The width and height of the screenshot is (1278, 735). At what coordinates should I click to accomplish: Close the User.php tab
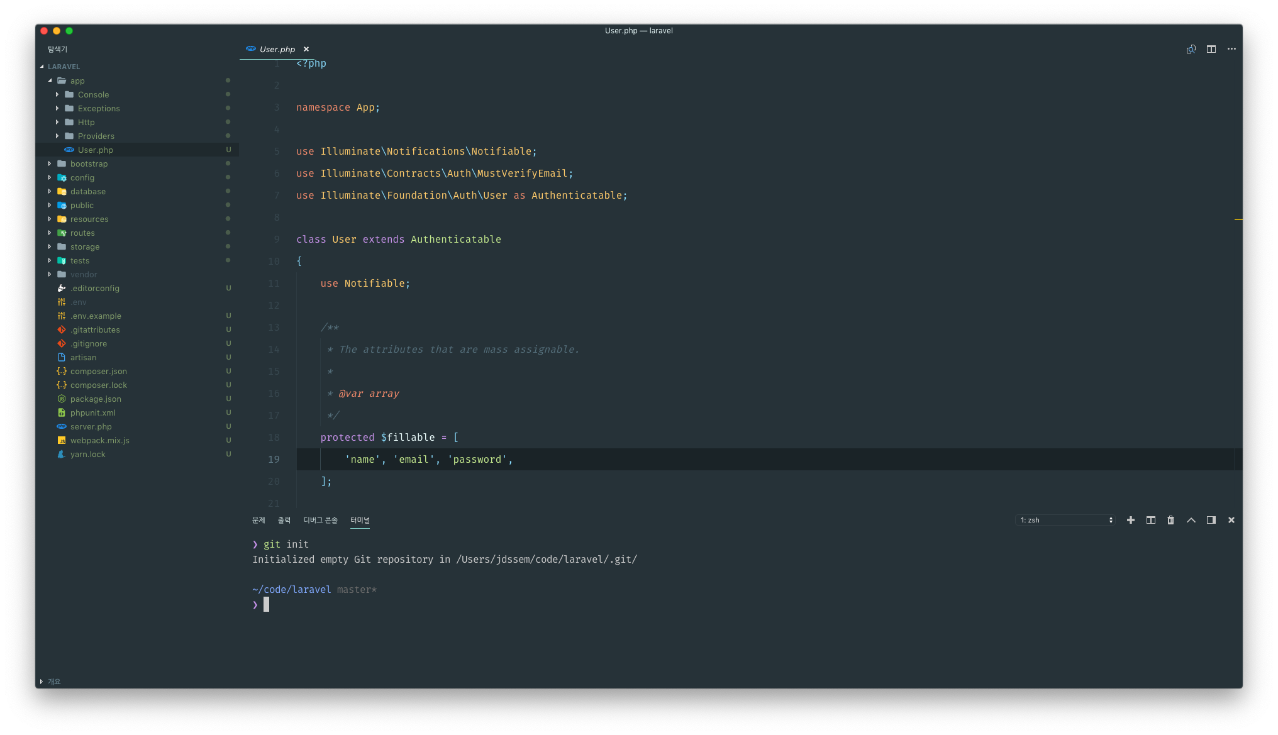(306, 49)
